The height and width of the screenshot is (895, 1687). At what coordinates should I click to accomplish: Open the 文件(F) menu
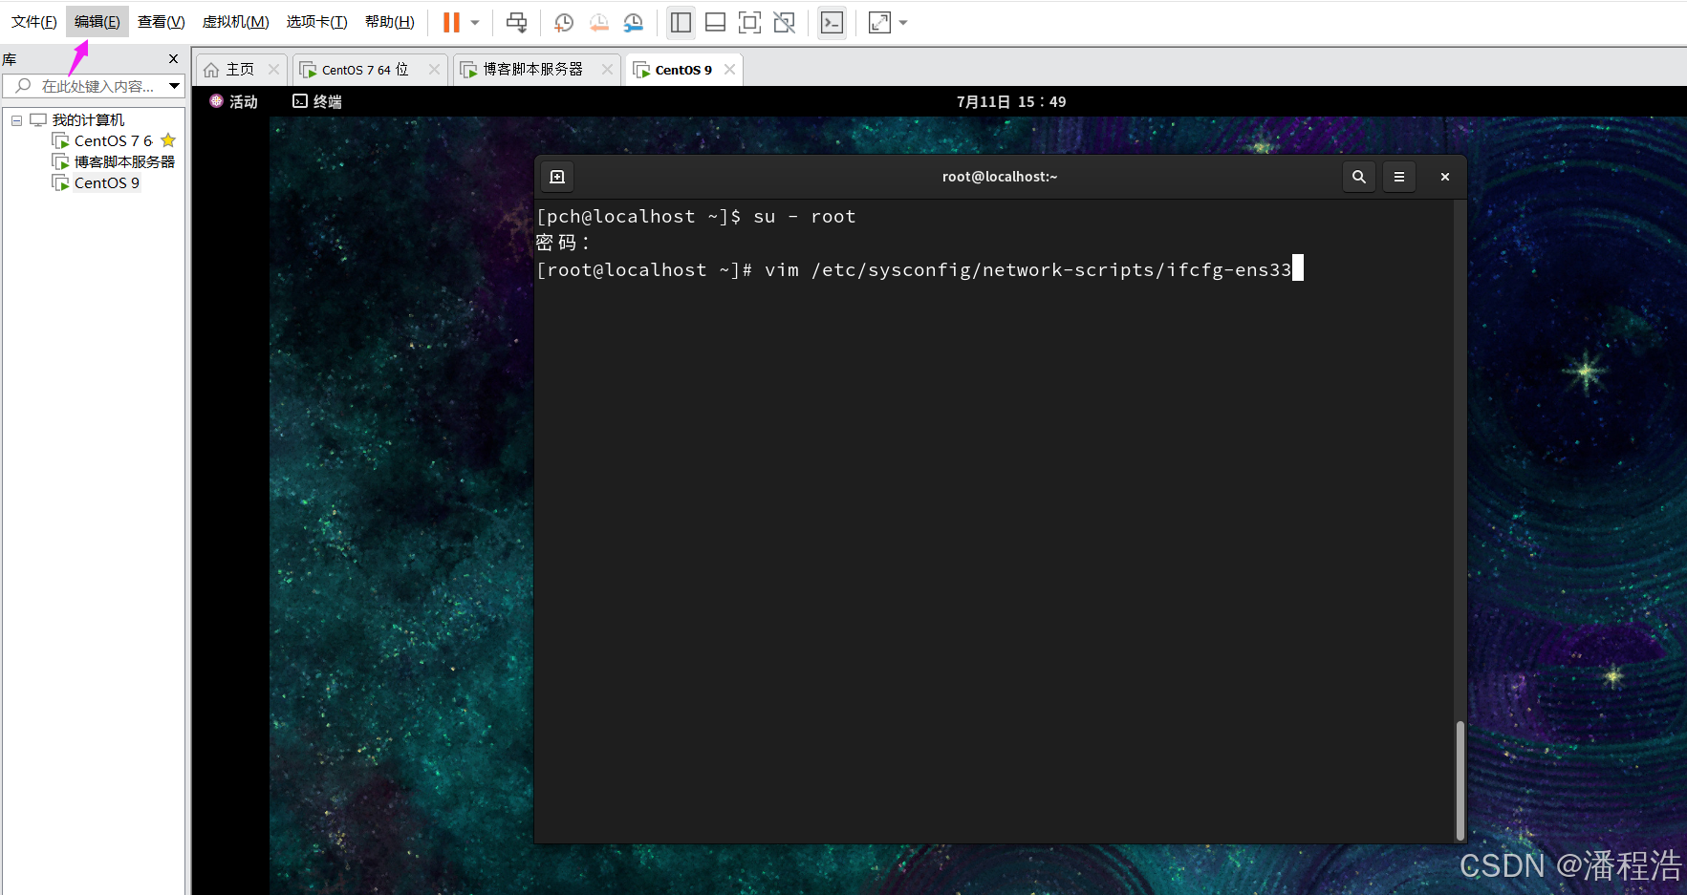[33, 21]
